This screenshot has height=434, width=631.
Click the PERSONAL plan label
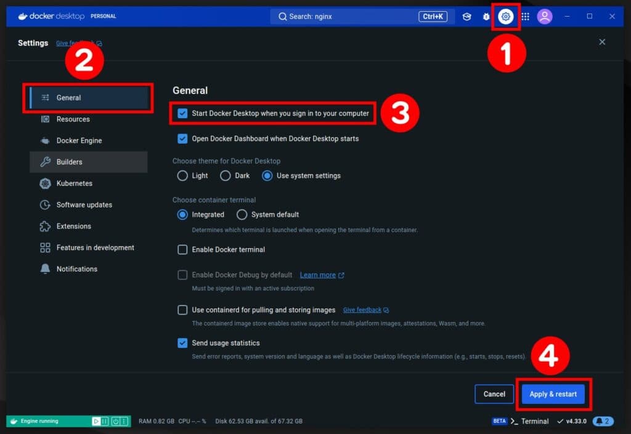click(104, 16)
